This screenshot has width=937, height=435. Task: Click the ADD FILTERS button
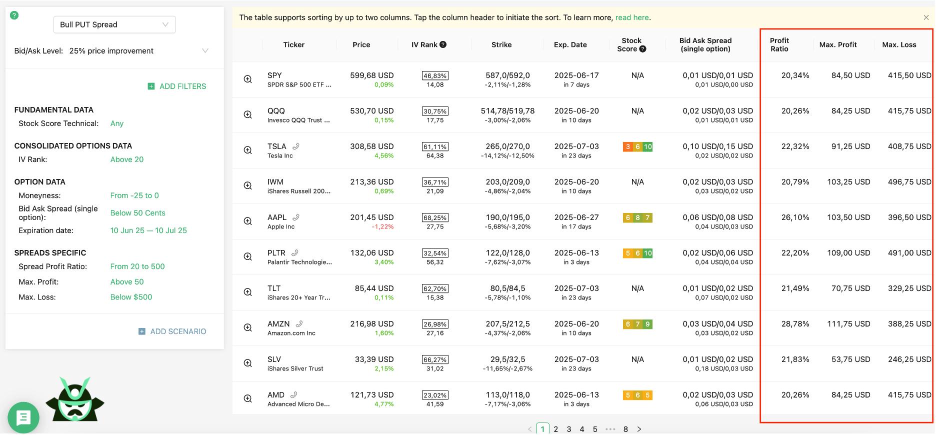click(177, 86)
